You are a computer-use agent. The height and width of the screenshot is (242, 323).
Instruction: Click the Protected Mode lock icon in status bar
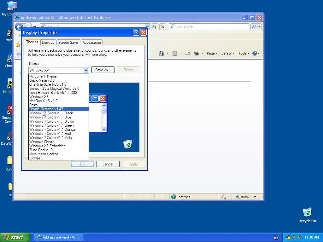(x=224, y=197)
